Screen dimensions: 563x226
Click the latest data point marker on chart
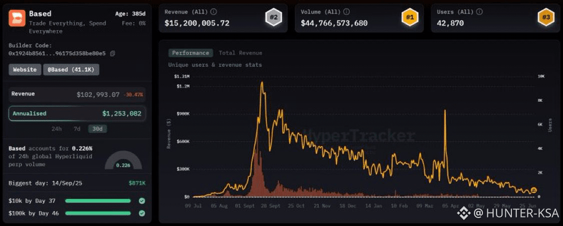point(533,190)
